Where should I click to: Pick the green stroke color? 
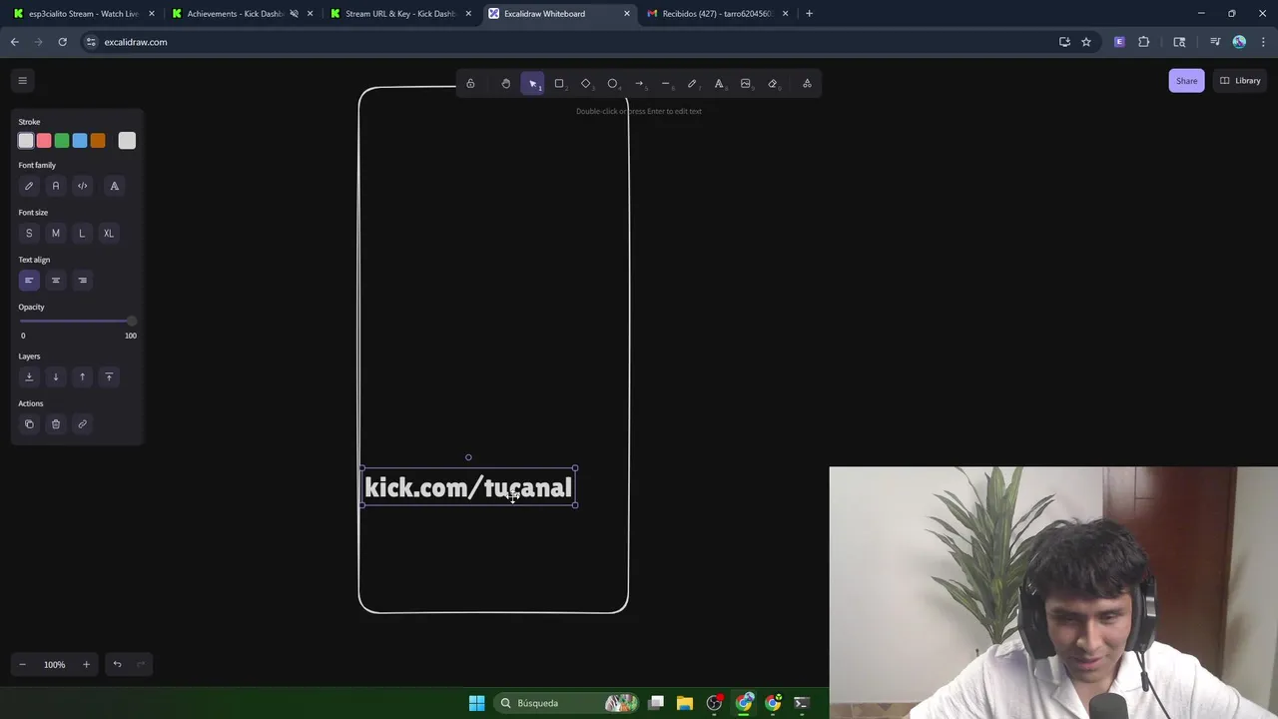tap(62, 141)
